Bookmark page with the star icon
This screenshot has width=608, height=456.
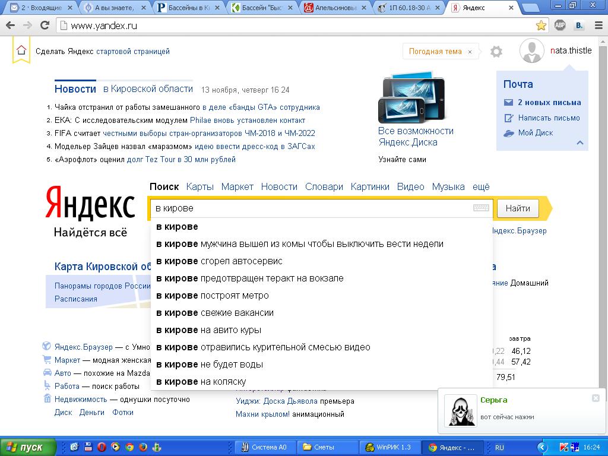point(541,26)
